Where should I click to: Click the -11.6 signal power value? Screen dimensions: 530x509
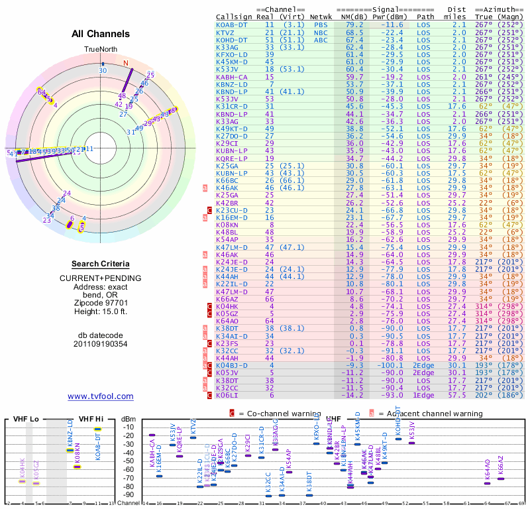(392, 25)
